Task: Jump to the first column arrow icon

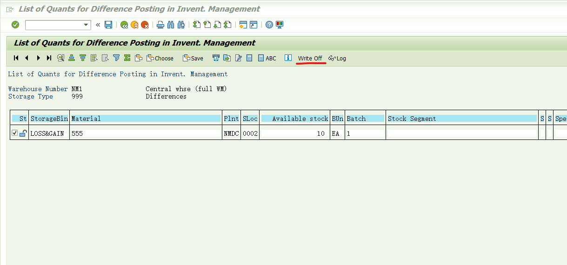Action: click(x=16, y=58)
